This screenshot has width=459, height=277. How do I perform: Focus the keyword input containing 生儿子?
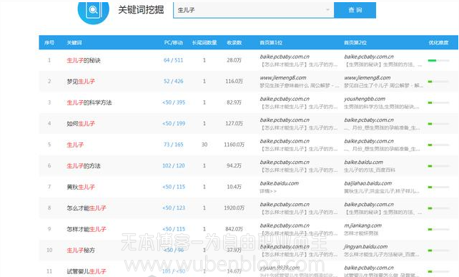(x=254, y=10)
